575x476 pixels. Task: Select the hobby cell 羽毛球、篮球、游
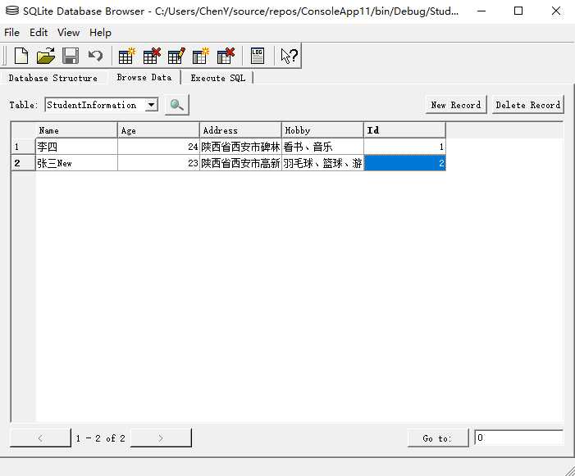(322, 163)
